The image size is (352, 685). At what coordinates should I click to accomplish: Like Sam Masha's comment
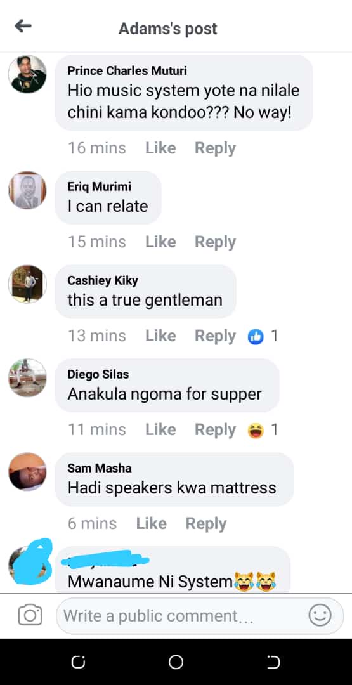(x=151, y=523)
